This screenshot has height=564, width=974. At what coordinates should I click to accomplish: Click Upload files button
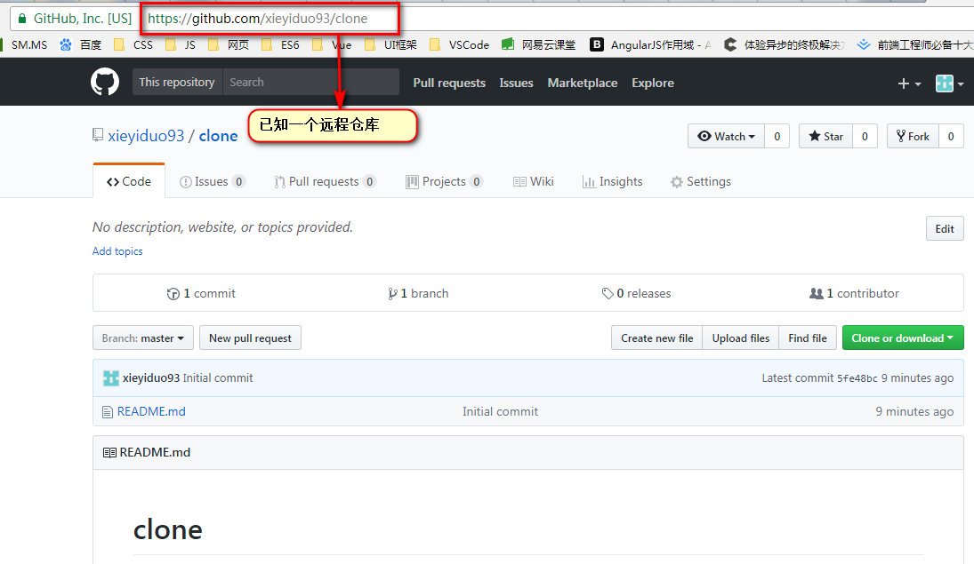tap(740, 338)
